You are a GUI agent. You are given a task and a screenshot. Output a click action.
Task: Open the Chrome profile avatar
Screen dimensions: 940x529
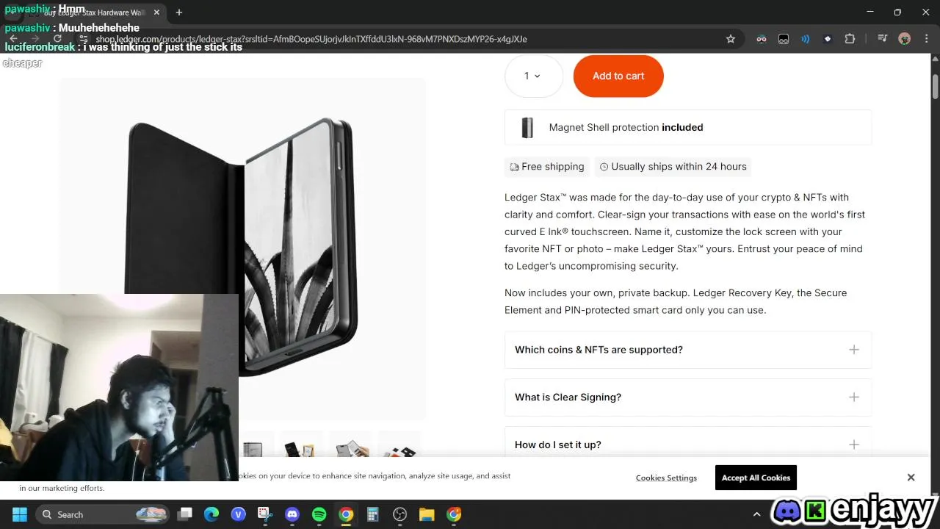point(905,39)
